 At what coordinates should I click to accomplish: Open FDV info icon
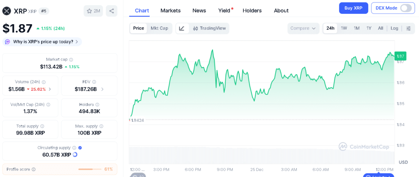[94, 82]
